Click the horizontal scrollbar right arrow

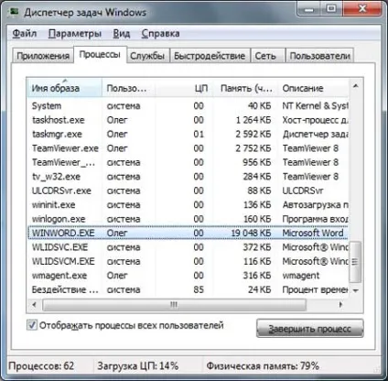pos(340,304)
